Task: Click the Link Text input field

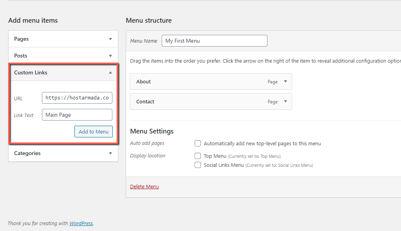Action: 77,115
